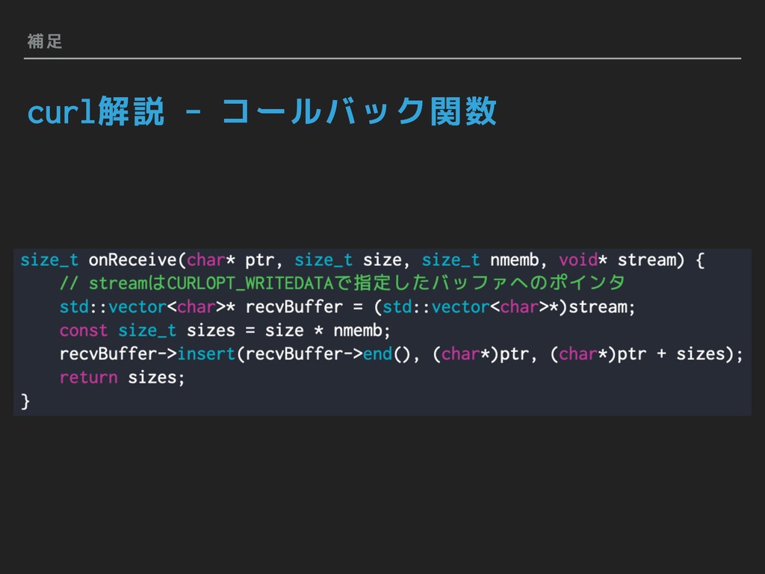Click the 'return sizes;' line
Screen dimensions: 765x574
click(x=122, y=377)
